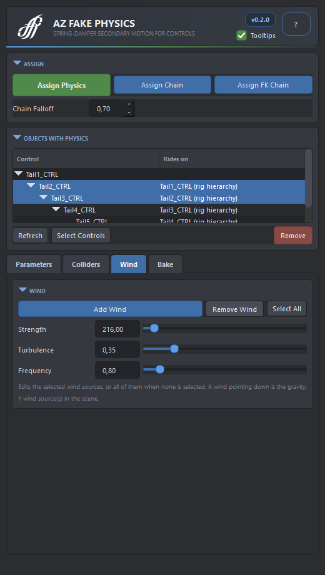Click the Assign Physics button
This screenshot has width=325, height=575.
pyautogui.click(x=62, y=85)
